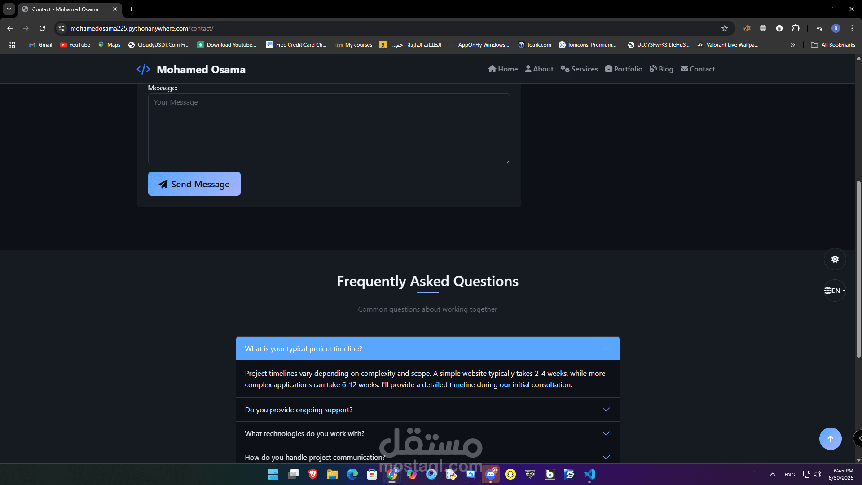
Task: Toggle the light/dark theme button
Action: pos(835,259)
